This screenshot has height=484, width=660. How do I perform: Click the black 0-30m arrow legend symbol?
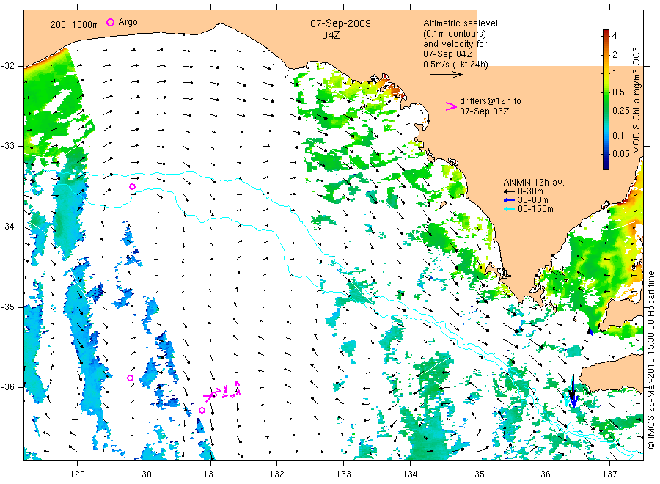coord(510,191)
